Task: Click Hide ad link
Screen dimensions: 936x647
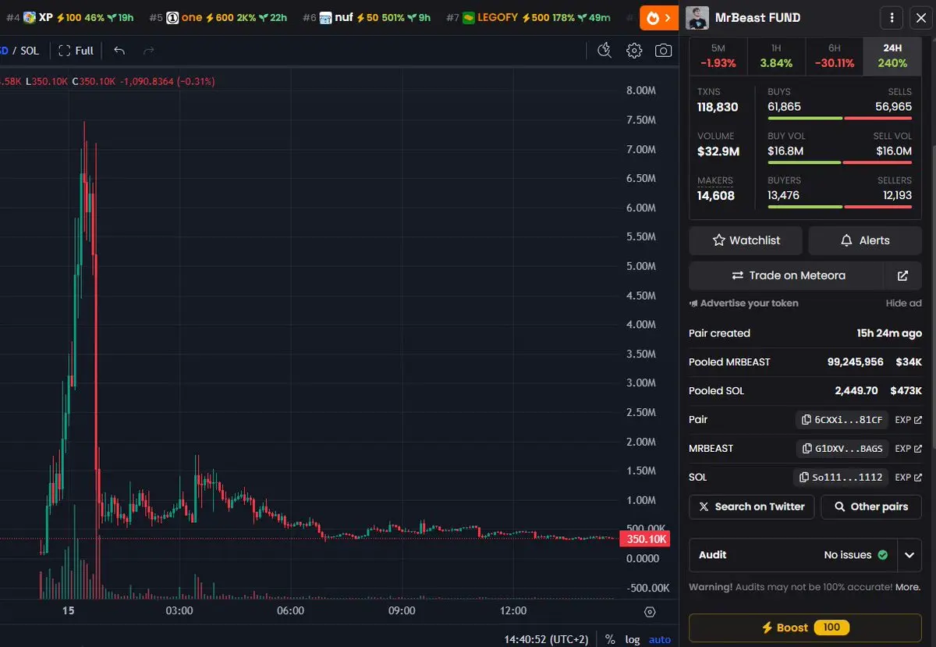Action: click(x=903, y=303)
